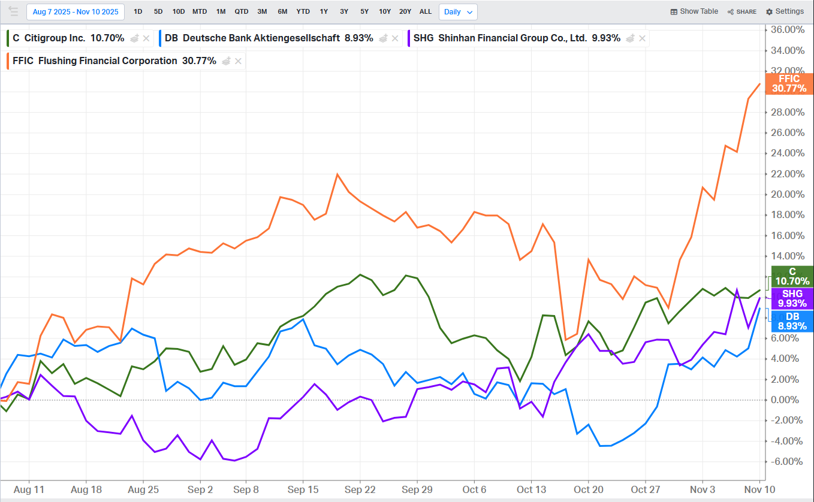Click the Oct 20 date label on the x-axis
Screen dimensions: 814x502
click(588, 489)
